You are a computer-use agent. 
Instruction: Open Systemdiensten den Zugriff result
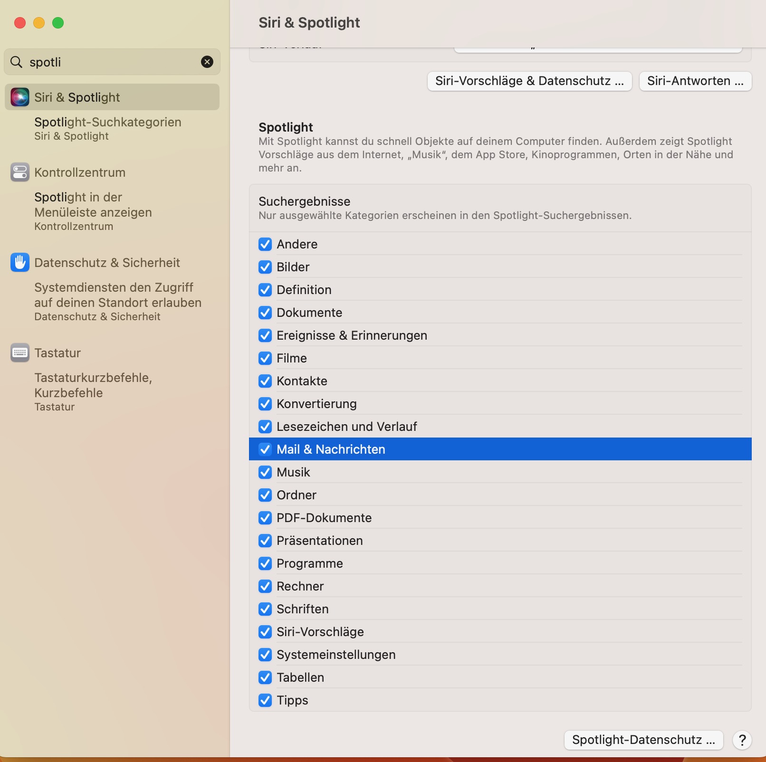tap(118, 301)
